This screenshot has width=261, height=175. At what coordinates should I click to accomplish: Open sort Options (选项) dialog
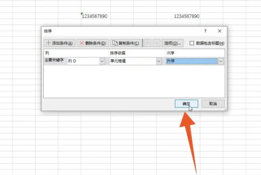[173, 43]
